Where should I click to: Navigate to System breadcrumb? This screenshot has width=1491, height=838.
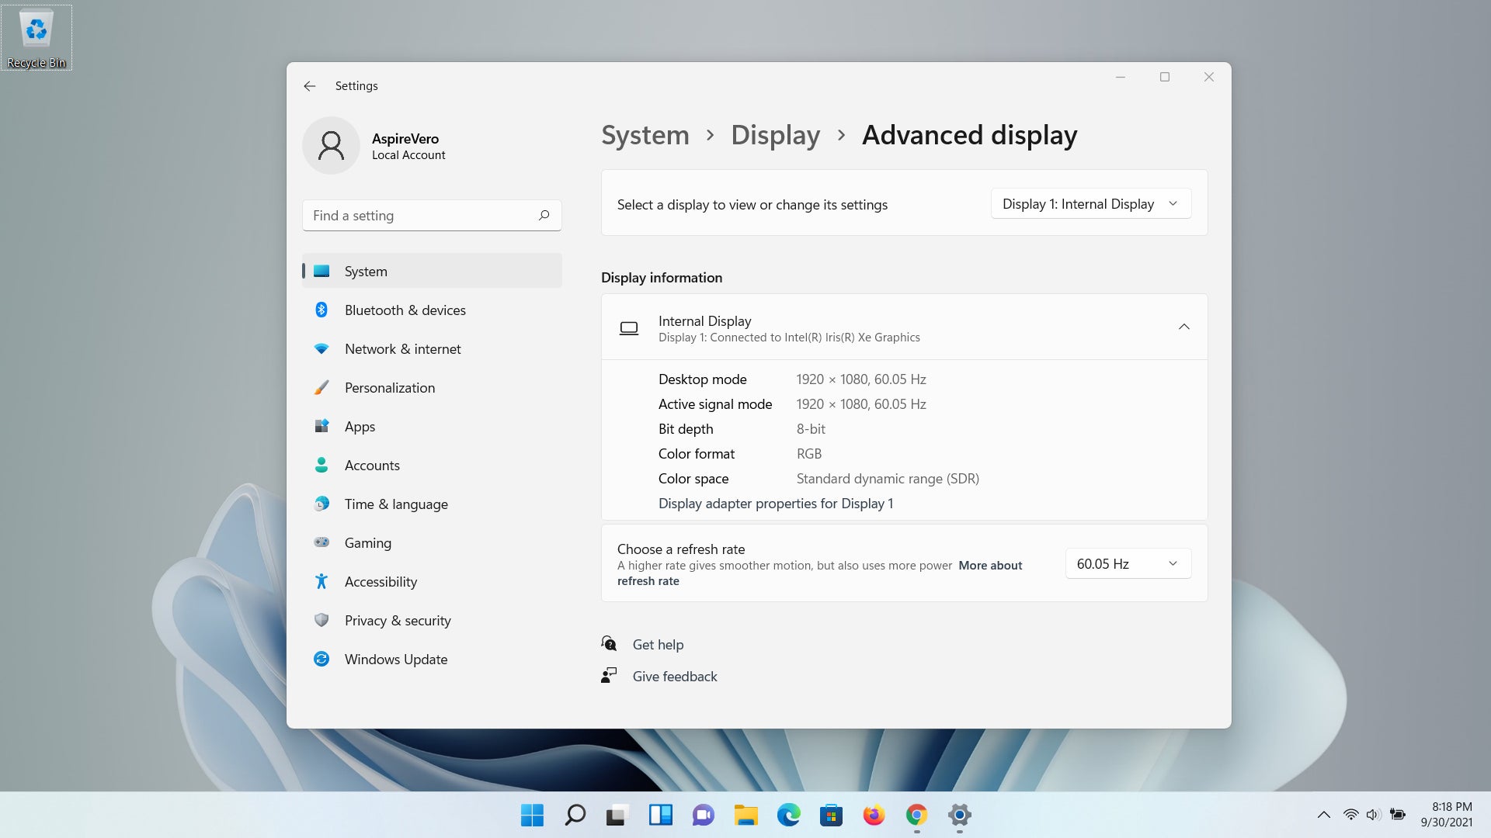click(x=645, y=135)
